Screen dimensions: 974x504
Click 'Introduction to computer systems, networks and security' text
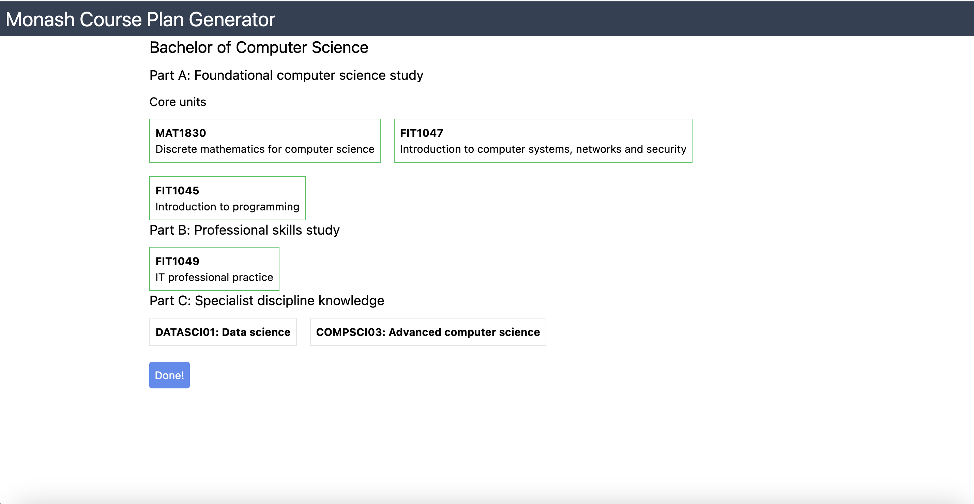[x=543, y=149]
